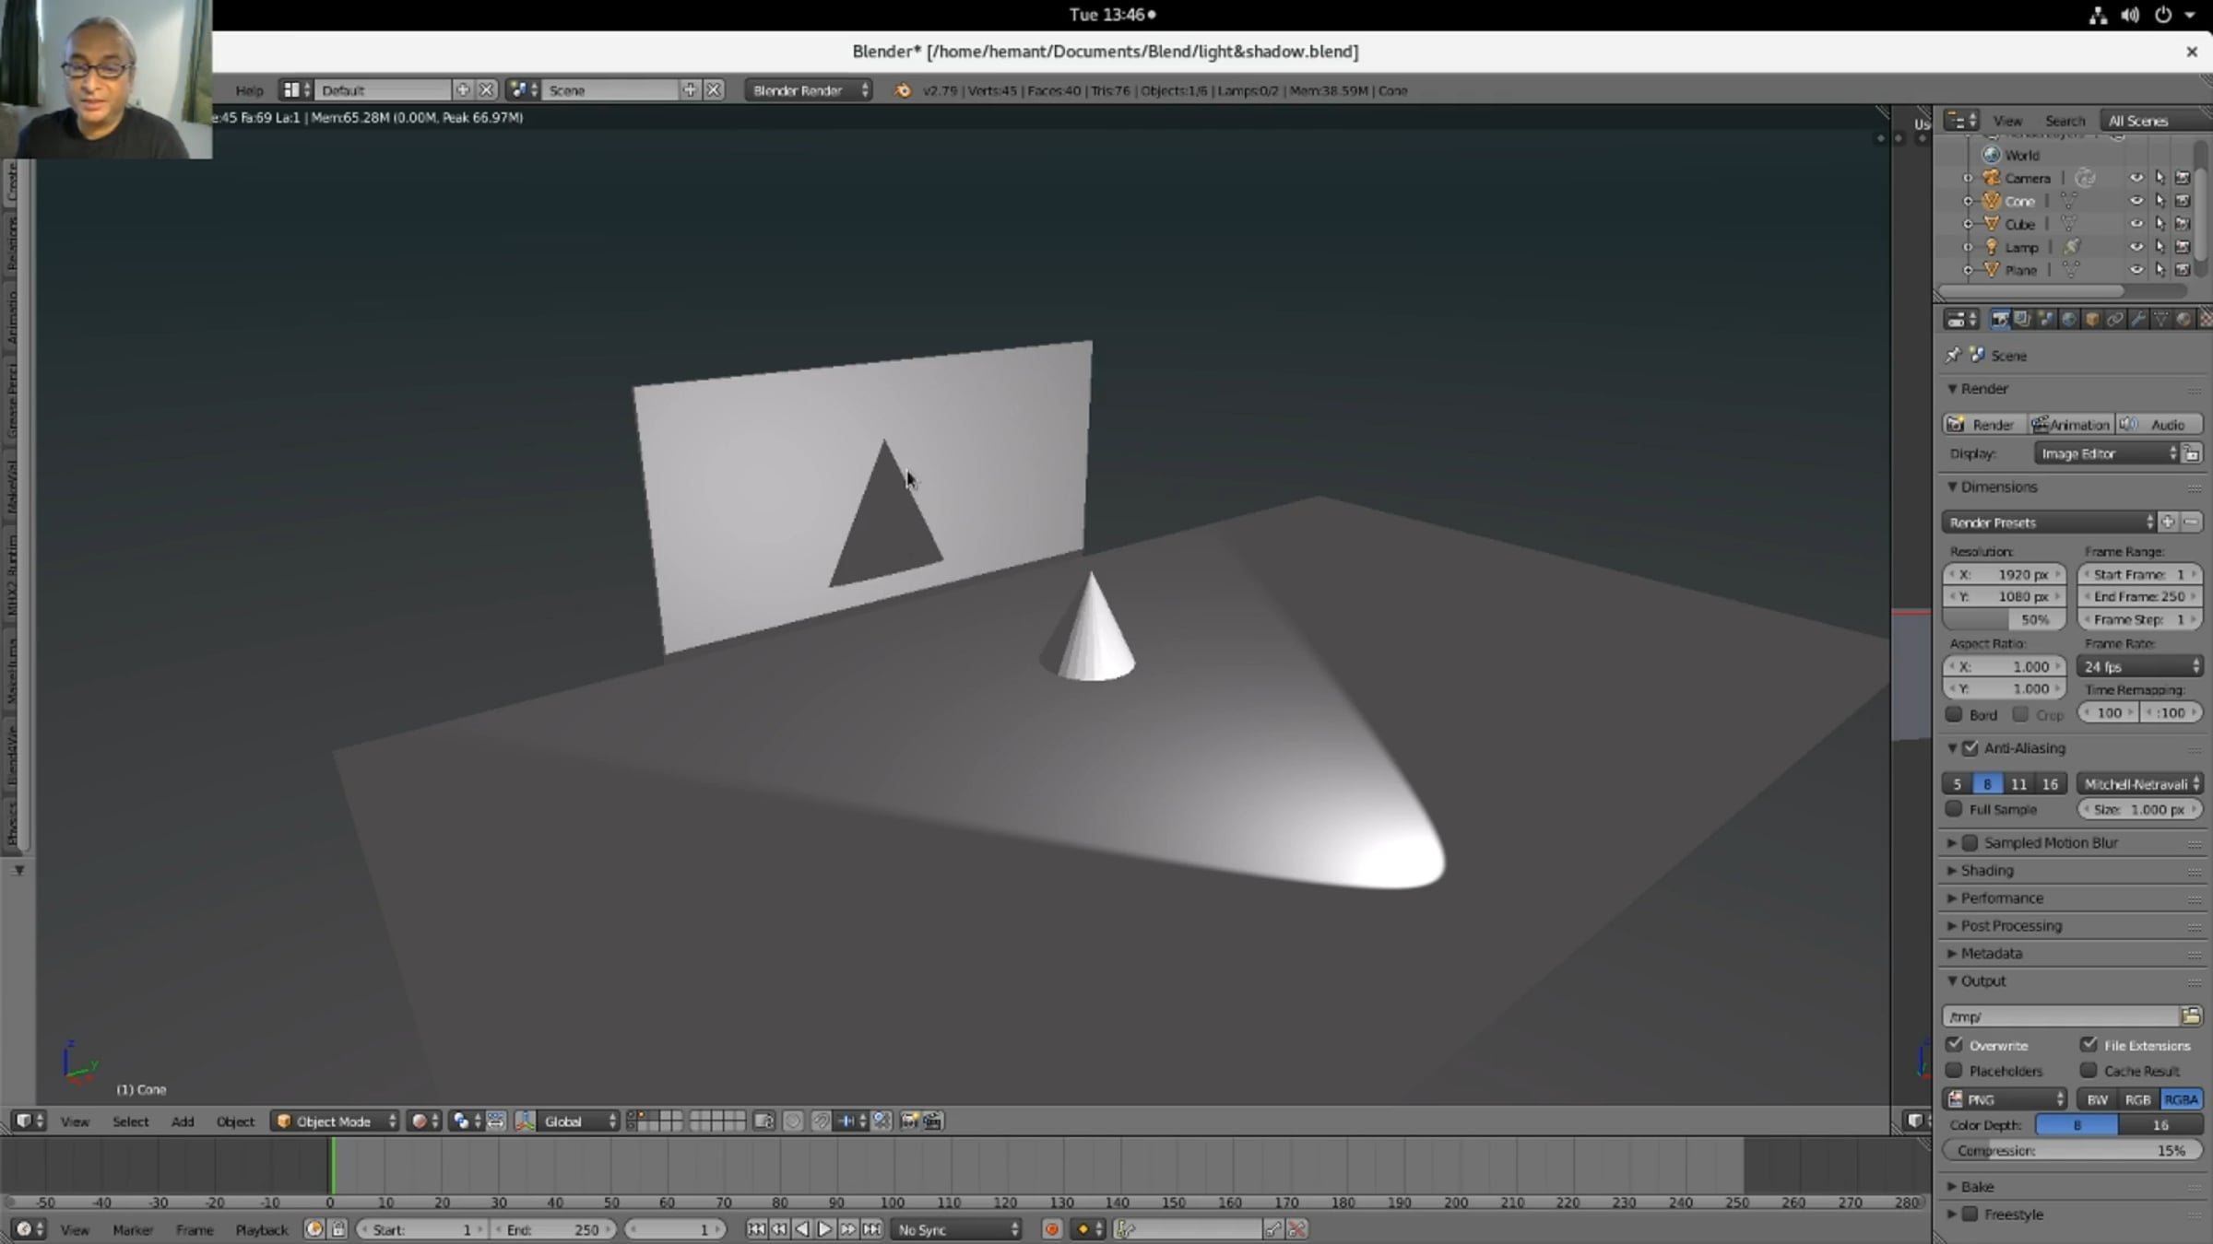
Task: Open the Blender Render engine dropdown
Action: 809,90
